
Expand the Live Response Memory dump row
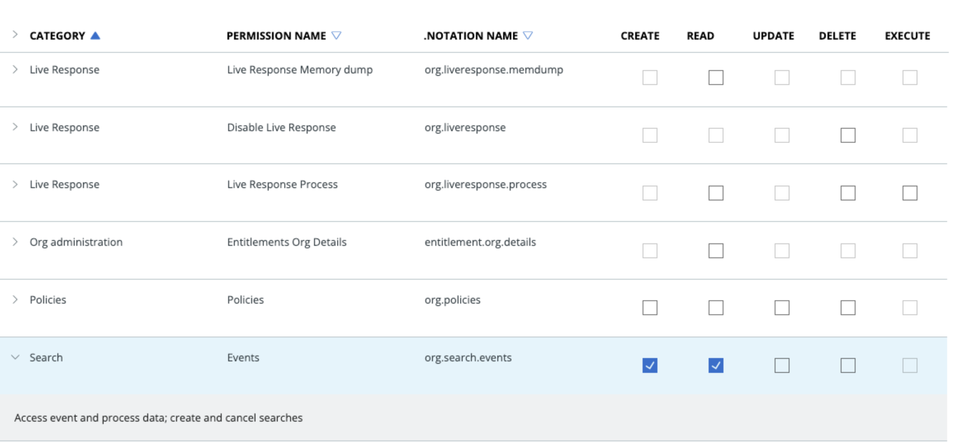(15, 70)
